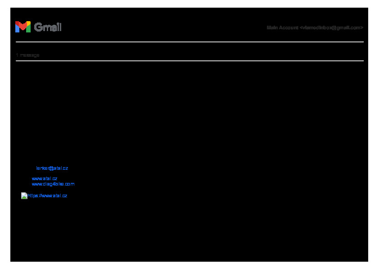Follow the www.diag4bike.com link

pos(53,184)
